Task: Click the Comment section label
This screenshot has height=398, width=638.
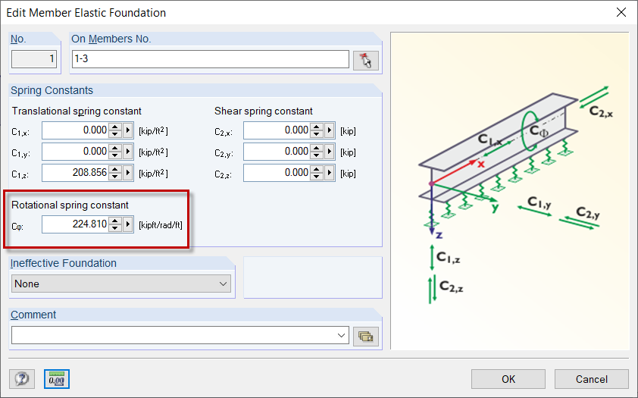Action: pos(33,315)
